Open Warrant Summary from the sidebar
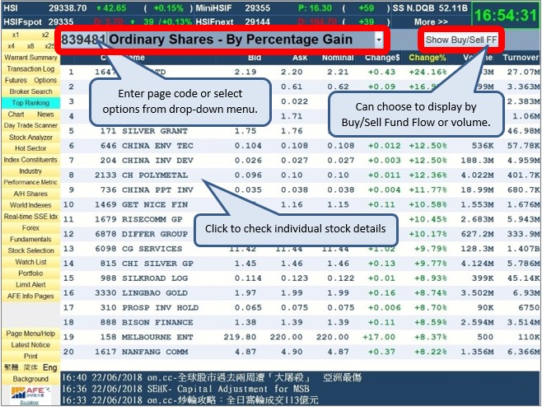This screenshot has width=542, height=407. (30, 58)
